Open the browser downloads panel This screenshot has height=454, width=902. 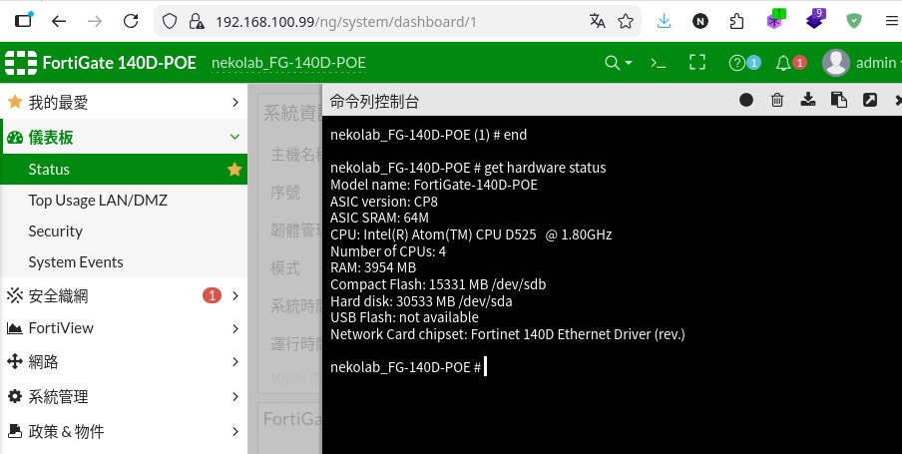664,21
